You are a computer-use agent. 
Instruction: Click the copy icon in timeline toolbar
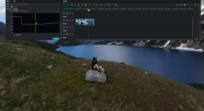[x=79, y=5]
